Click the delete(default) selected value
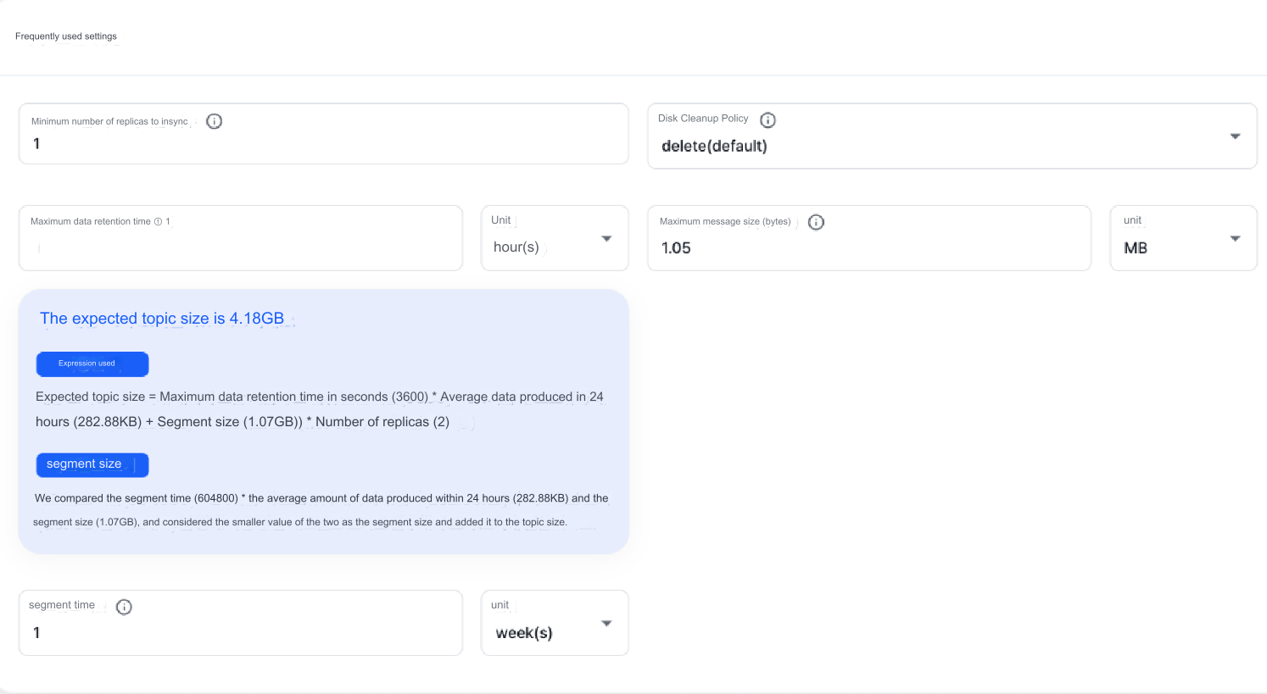 pyautogui.click(x=714, y=147)
